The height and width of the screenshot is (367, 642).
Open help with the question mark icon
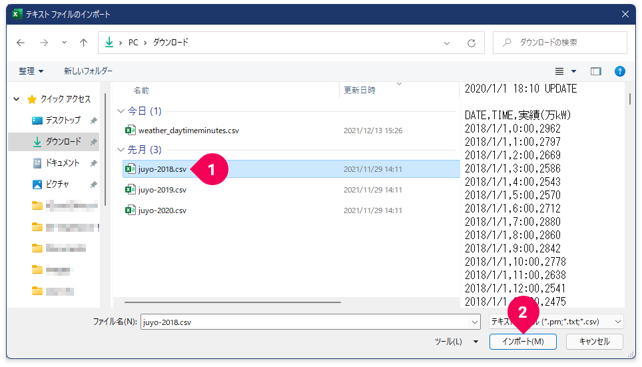620,72
